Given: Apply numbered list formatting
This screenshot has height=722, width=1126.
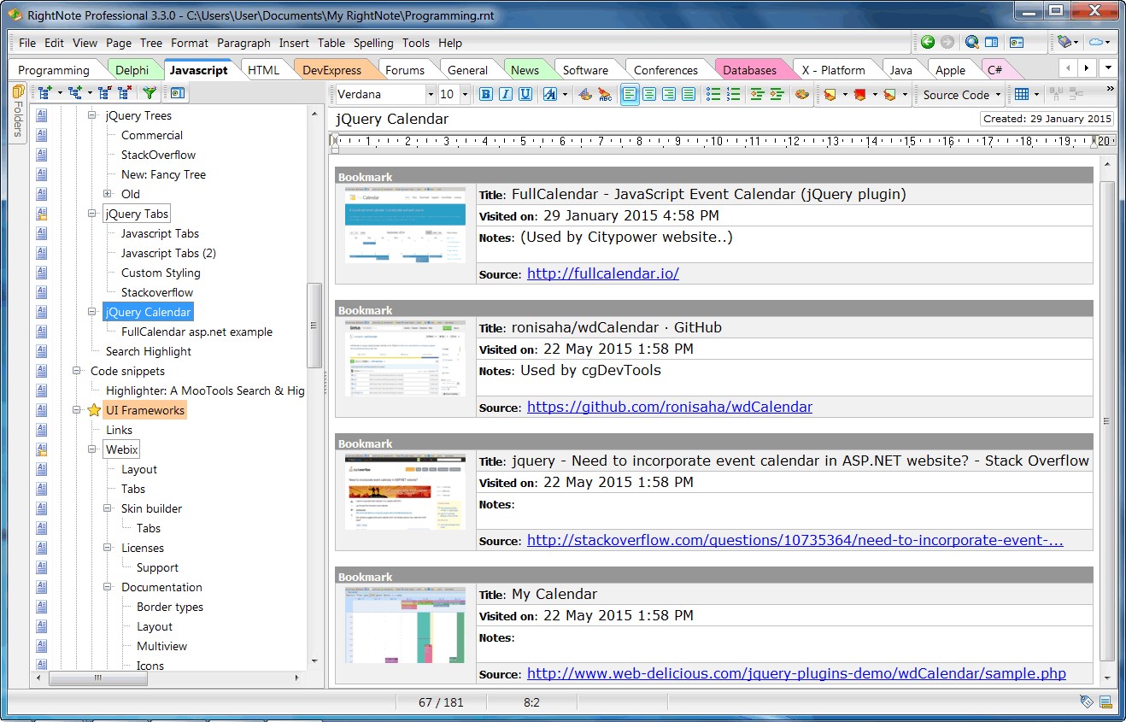Looking at the screenshot, I should (x=733, y=95).
